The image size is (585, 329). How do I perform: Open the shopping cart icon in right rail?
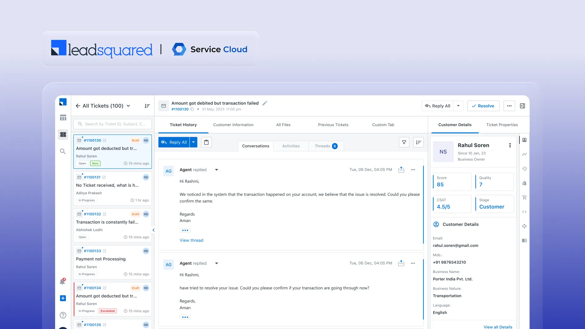(524, 197)
